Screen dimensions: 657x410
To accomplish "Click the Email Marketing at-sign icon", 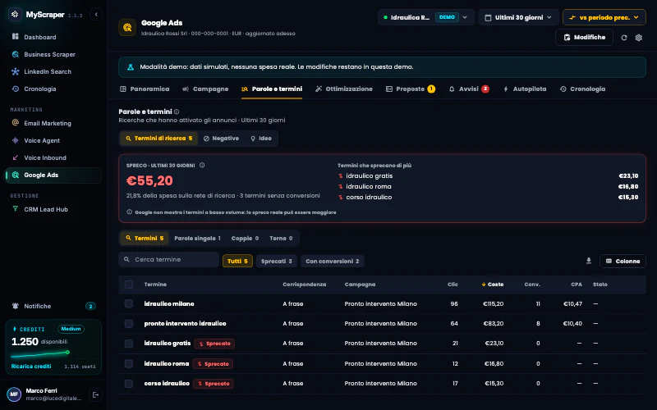I will click(16, 123).
